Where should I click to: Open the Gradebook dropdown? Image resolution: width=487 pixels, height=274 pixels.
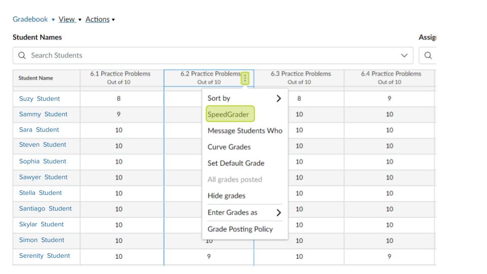click(32, 19)
